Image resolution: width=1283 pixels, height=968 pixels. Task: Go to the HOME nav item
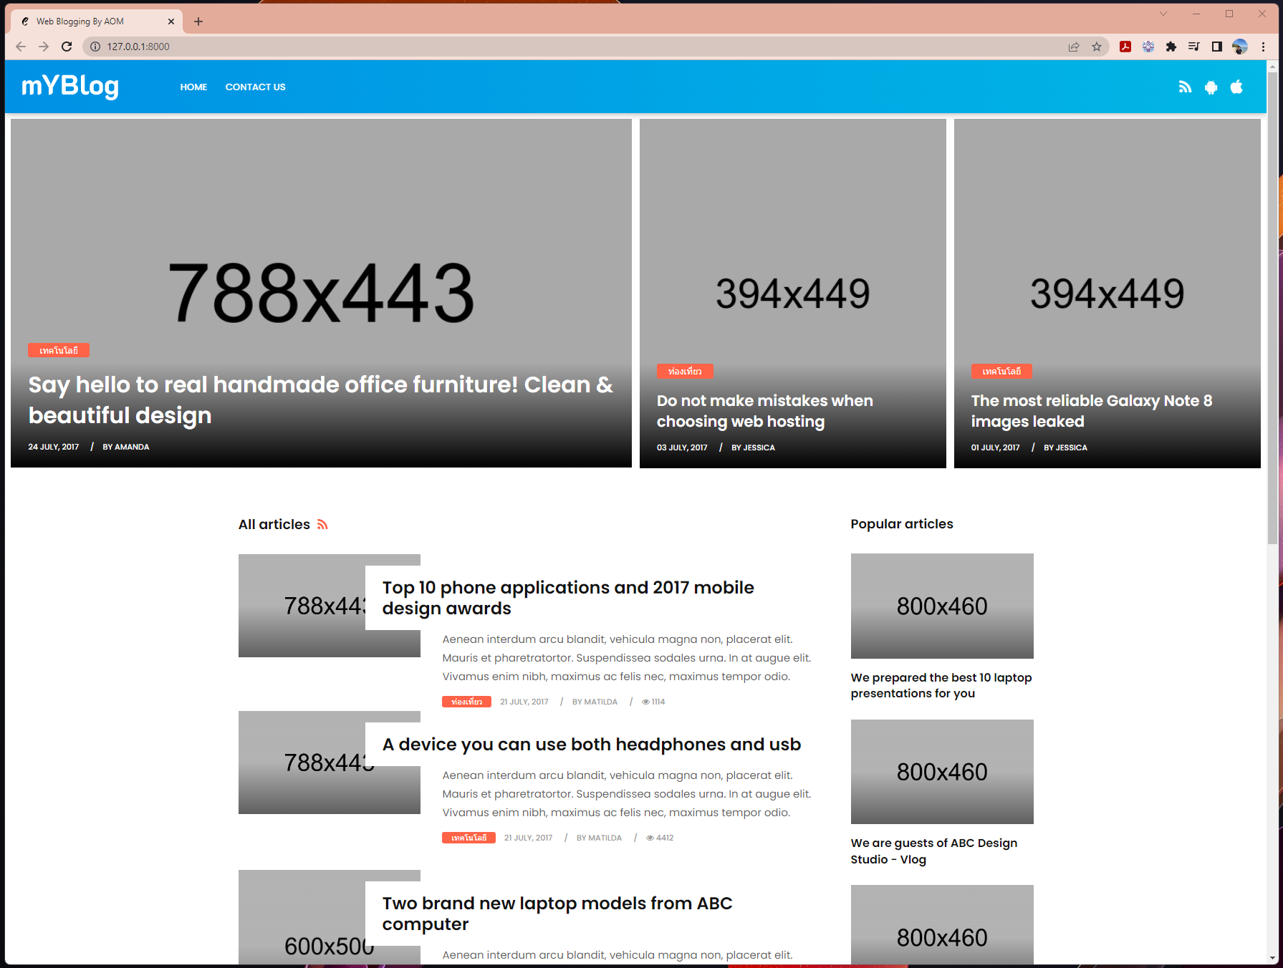pos(193,87)
